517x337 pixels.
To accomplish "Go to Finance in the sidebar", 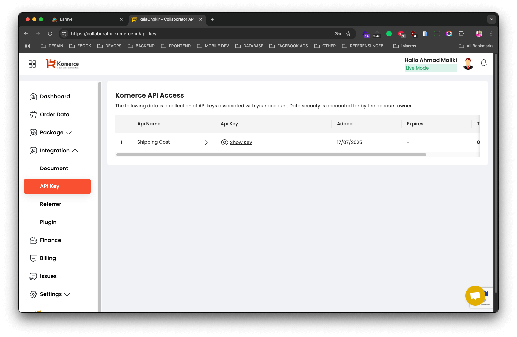I will 51,240.
